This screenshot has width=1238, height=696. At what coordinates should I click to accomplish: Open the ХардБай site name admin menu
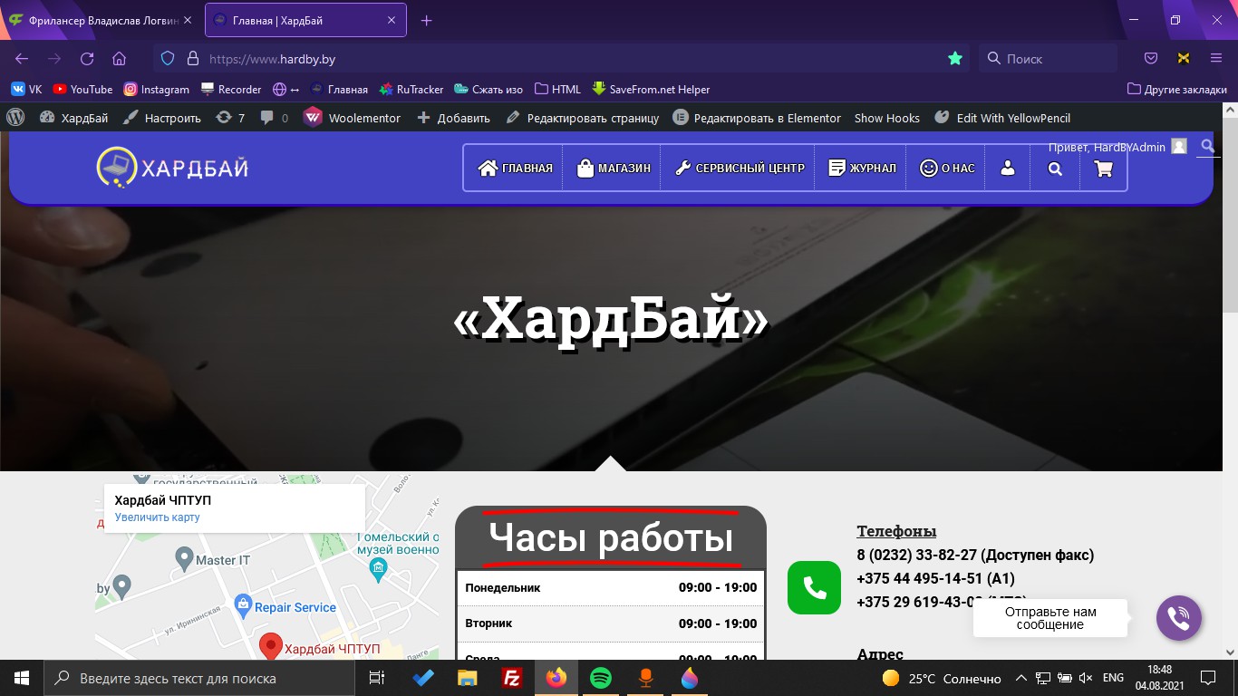pos(73,118)
